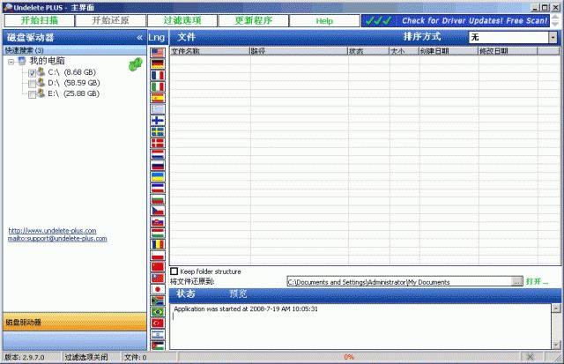This screenshot has height=364, width=564.
Task: Pick the Japanese flag language
Action: (158, 290)
